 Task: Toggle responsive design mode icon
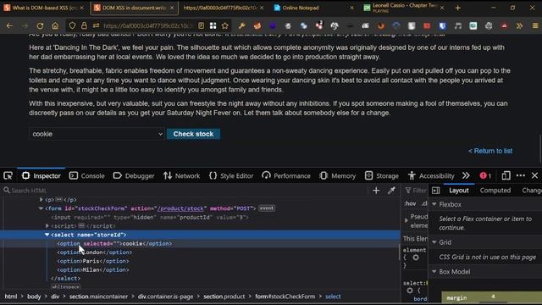[x=506, y=175]
